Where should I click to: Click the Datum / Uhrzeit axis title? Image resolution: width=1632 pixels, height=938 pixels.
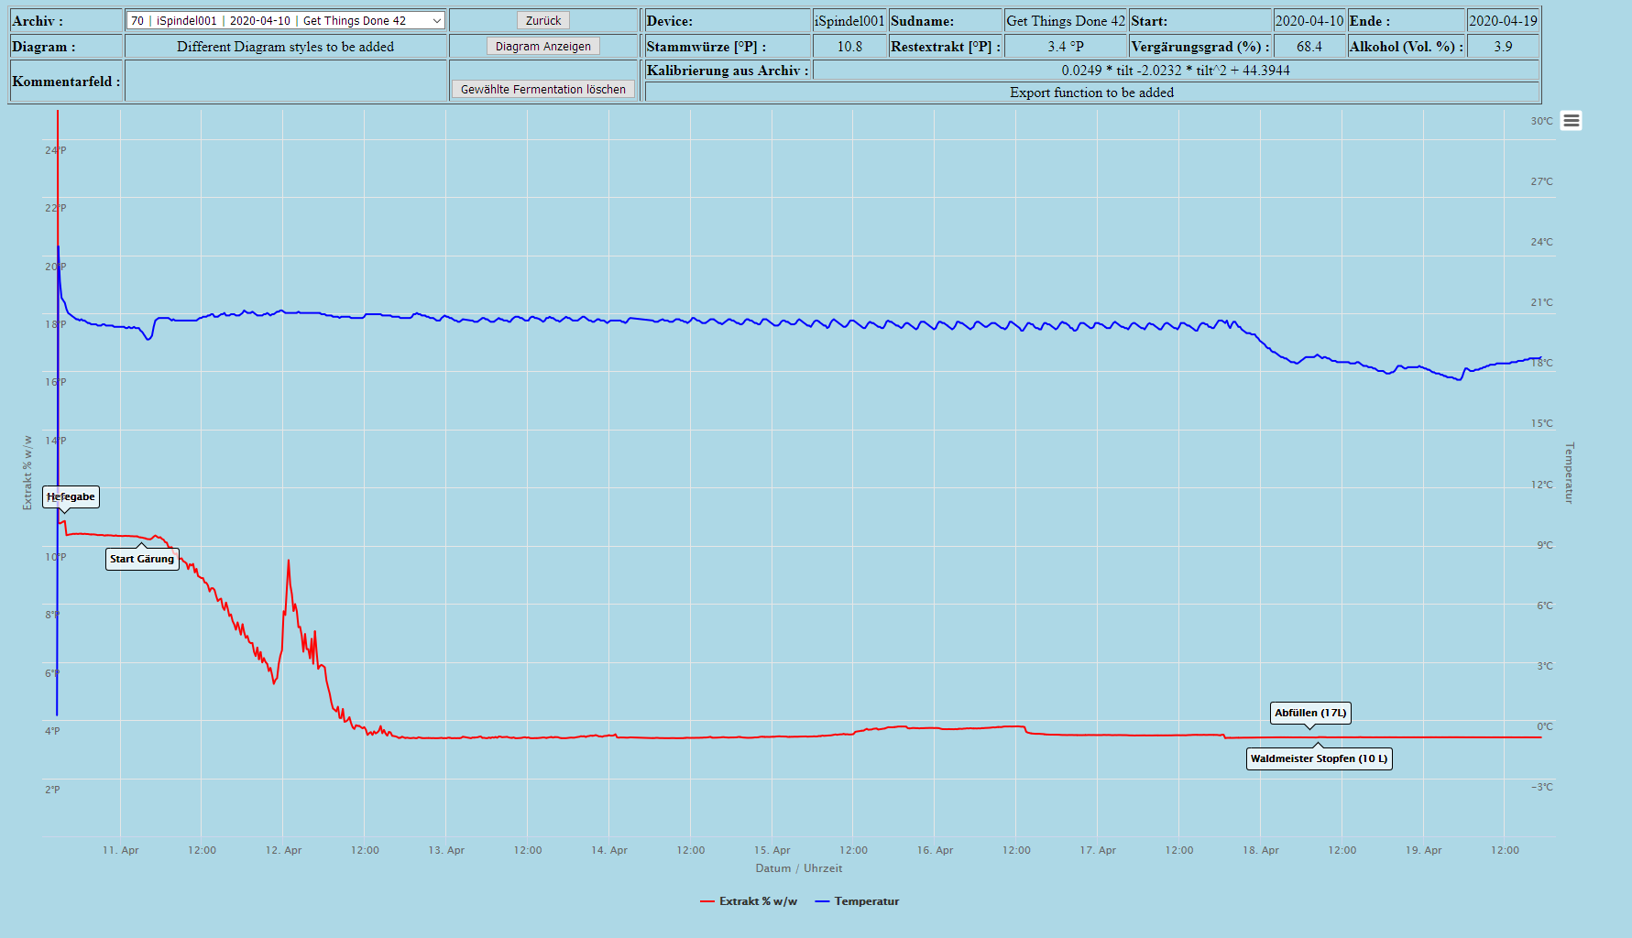coord(798,868)
